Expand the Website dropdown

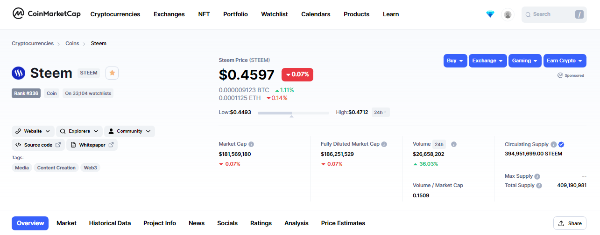33,131
